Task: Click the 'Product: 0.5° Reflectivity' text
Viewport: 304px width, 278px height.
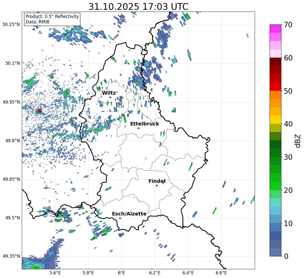Action: [52, 16]
